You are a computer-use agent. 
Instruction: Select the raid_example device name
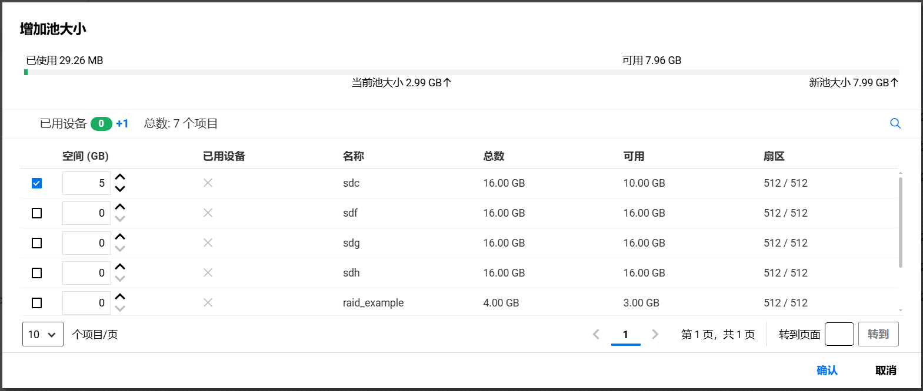tap(373, 303)
